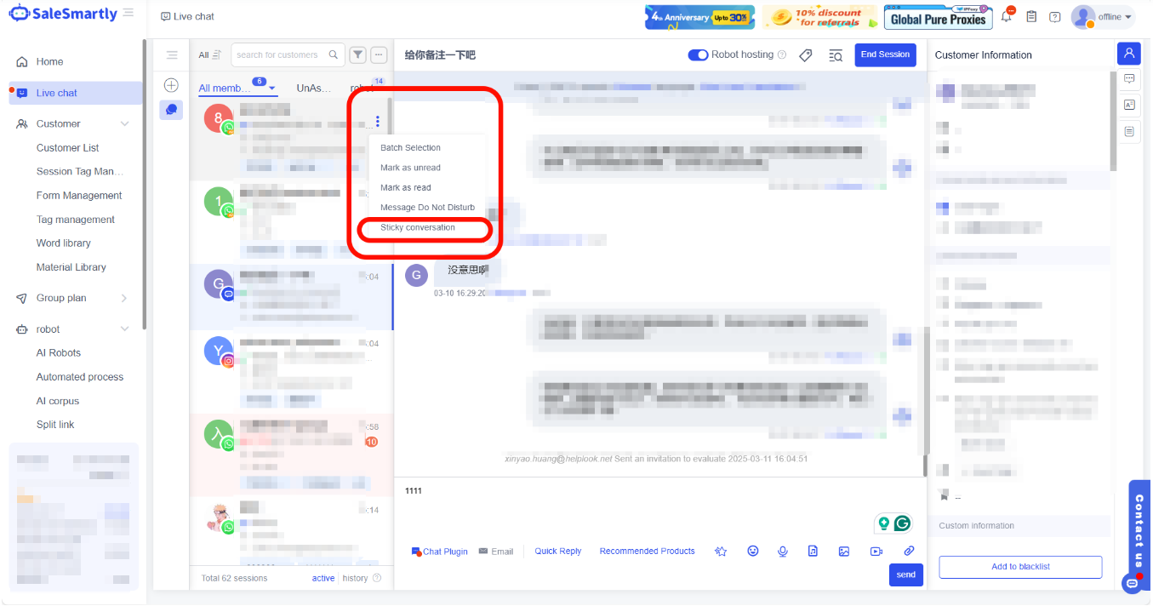Screen dimensions: 1153x606
Task: Open Material Library page
Action: point(71,266)
